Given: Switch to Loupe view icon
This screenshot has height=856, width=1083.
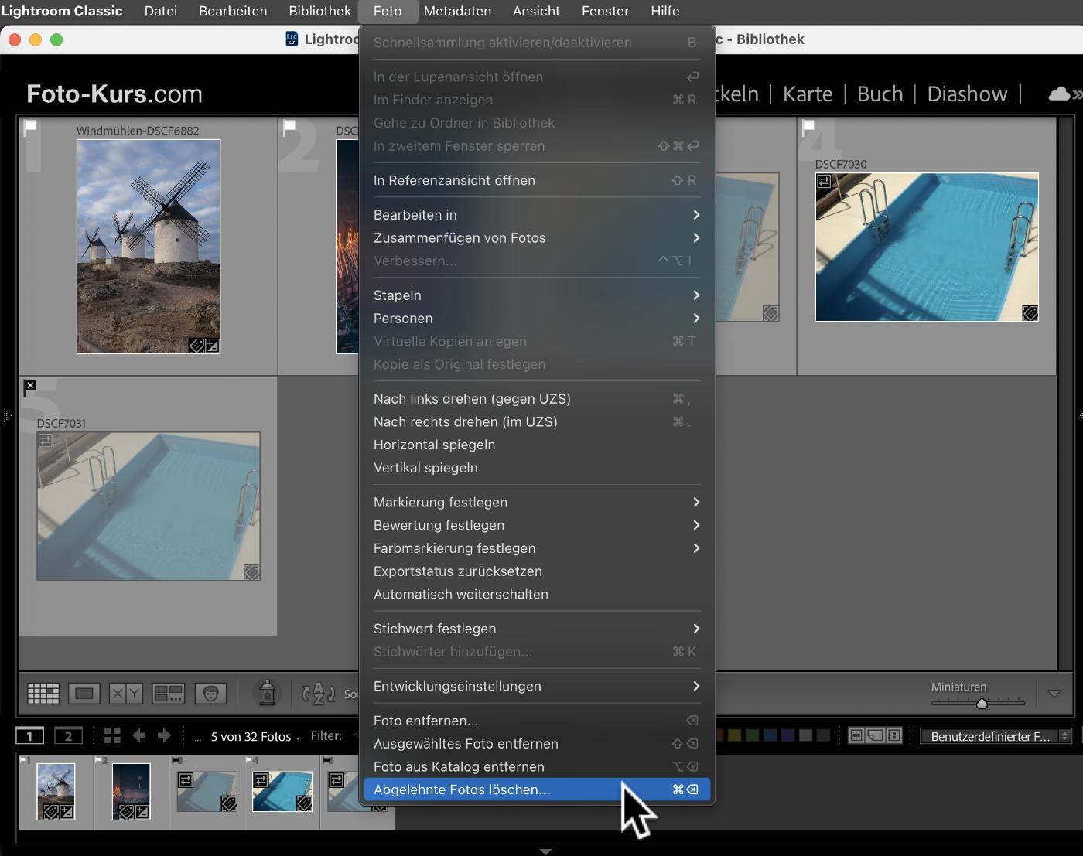Looking at the screenshot, I should click(x=84, y=694).
